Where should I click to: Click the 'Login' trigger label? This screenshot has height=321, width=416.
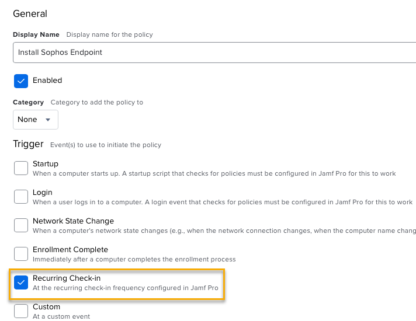(43, 192)
